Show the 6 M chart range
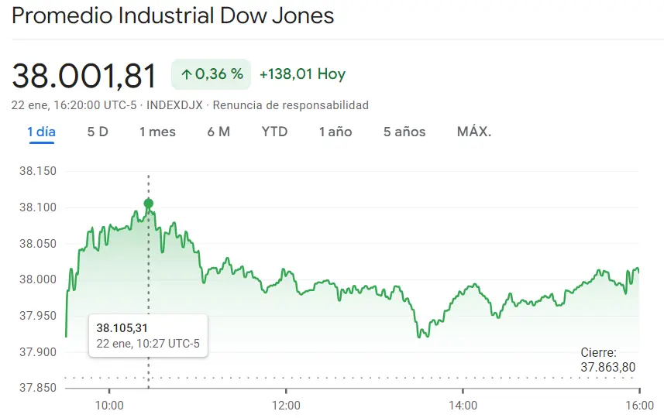The height and width of the screenshot is (418, 664). (218, 132)
